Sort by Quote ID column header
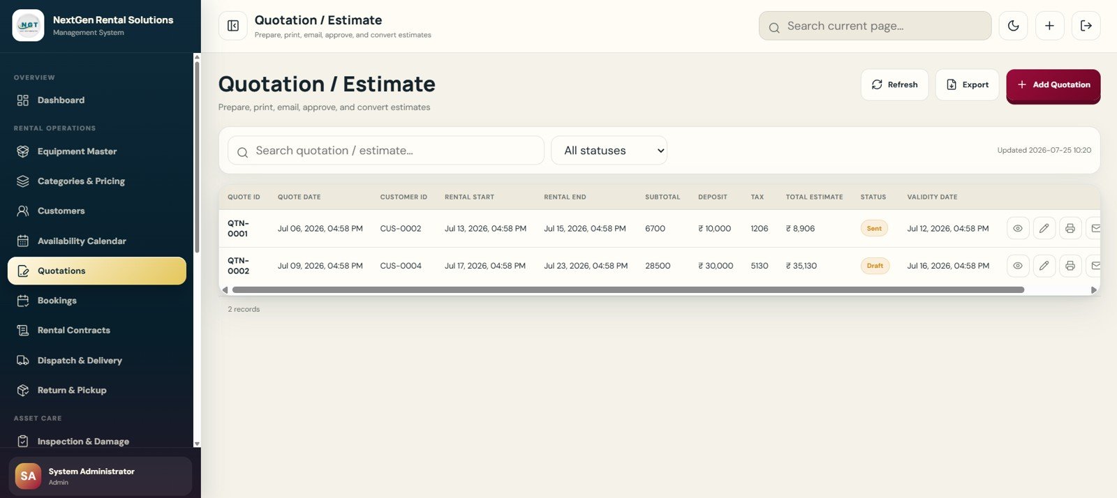Image resolution: width=1117 pixels, height=498 pixels. click(244, 197)
